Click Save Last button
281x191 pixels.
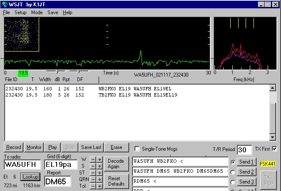[x=91, y=147]
